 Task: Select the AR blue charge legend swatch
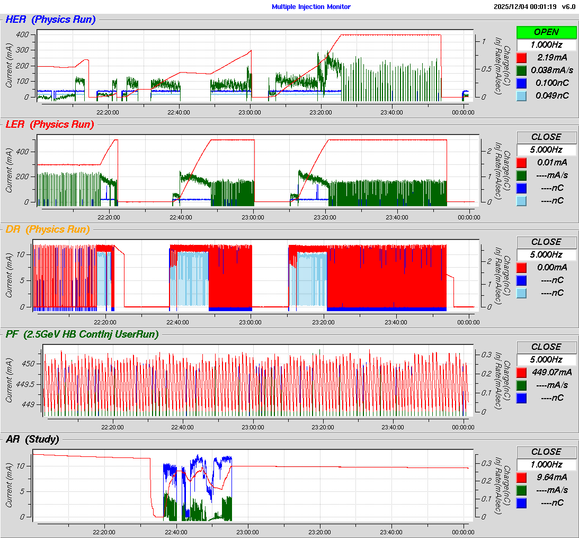pos(521,502)
